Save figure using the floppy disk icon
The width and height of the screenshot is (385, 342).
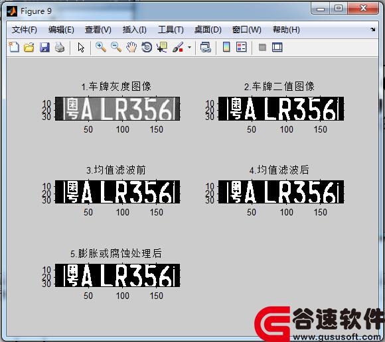point(44,47)
